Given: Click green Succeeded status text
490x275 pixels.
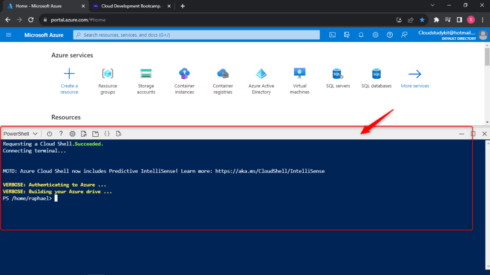Looking at the screenshot, I should click(89, 144).
